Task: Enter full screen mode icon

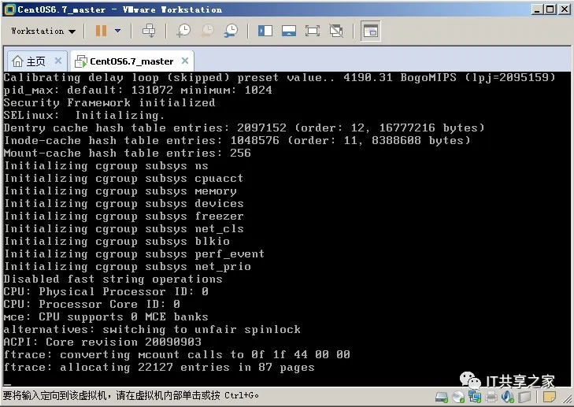Action: click(313, 31)
